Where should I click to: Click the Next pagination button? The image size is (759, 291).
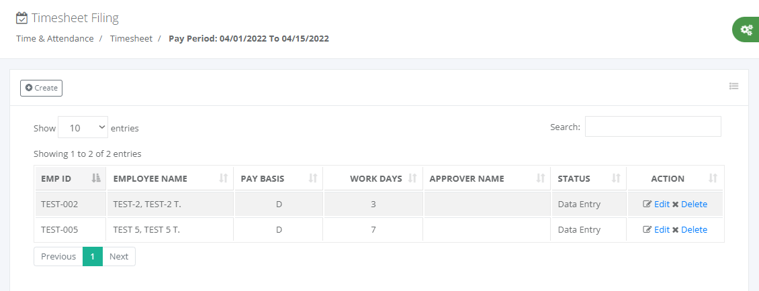pyautogui.click(x=119, y=256)
